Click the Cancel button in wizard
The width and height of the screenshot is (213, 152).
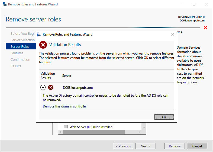tap(197, 146)
